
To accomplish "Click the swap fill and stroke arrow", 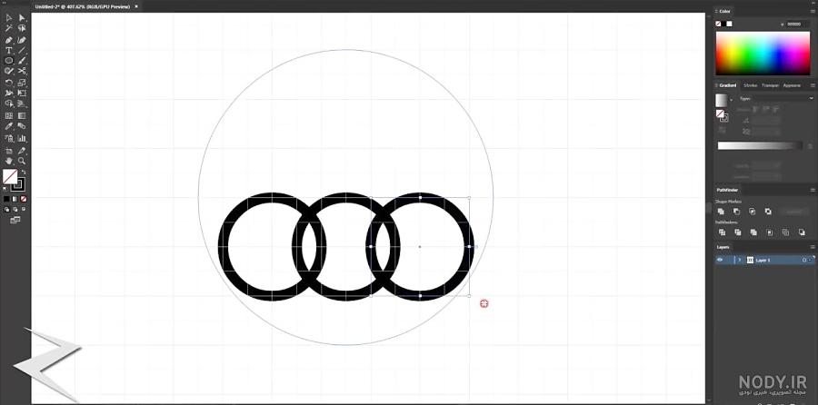I will click(x=23, y=172).
